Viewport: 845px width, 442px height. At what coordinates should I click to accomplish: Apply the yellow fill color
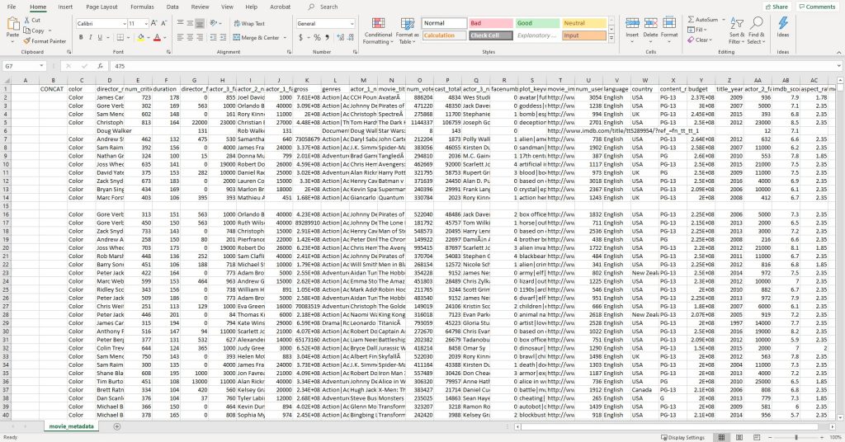tap(140, 38)
